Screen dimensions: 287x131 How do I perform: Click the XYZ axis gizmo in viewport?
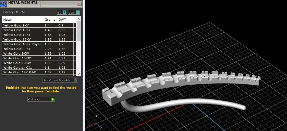[96, 121]
